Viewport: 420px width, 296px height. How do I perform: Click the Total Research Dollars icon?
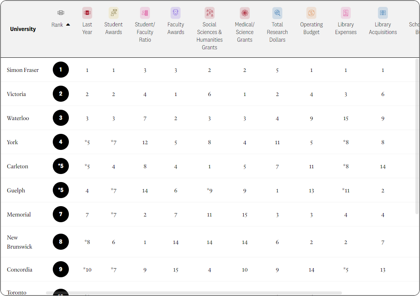pyautogui.click(x=277, y=13)
